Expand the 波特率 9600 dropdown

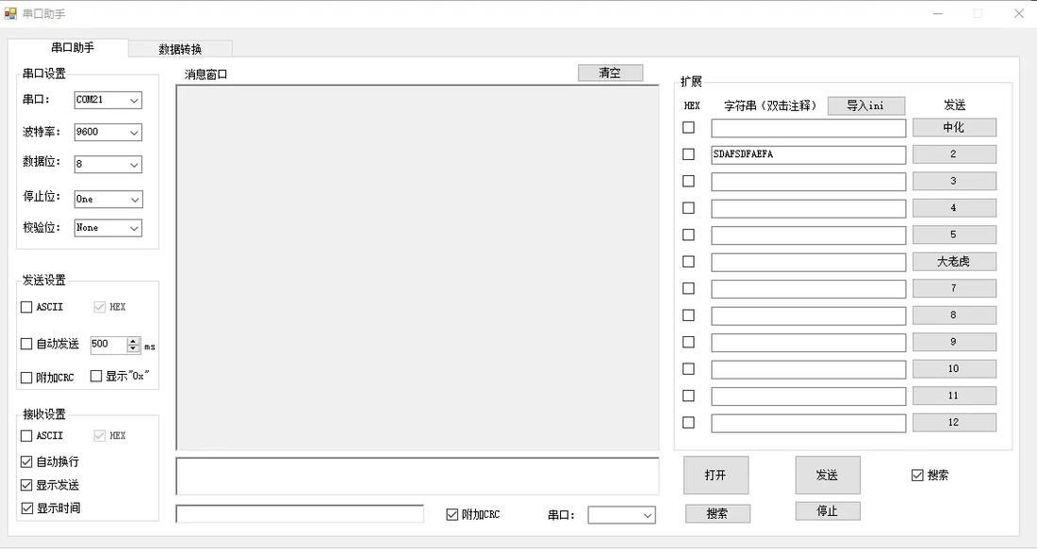[107, 132]
